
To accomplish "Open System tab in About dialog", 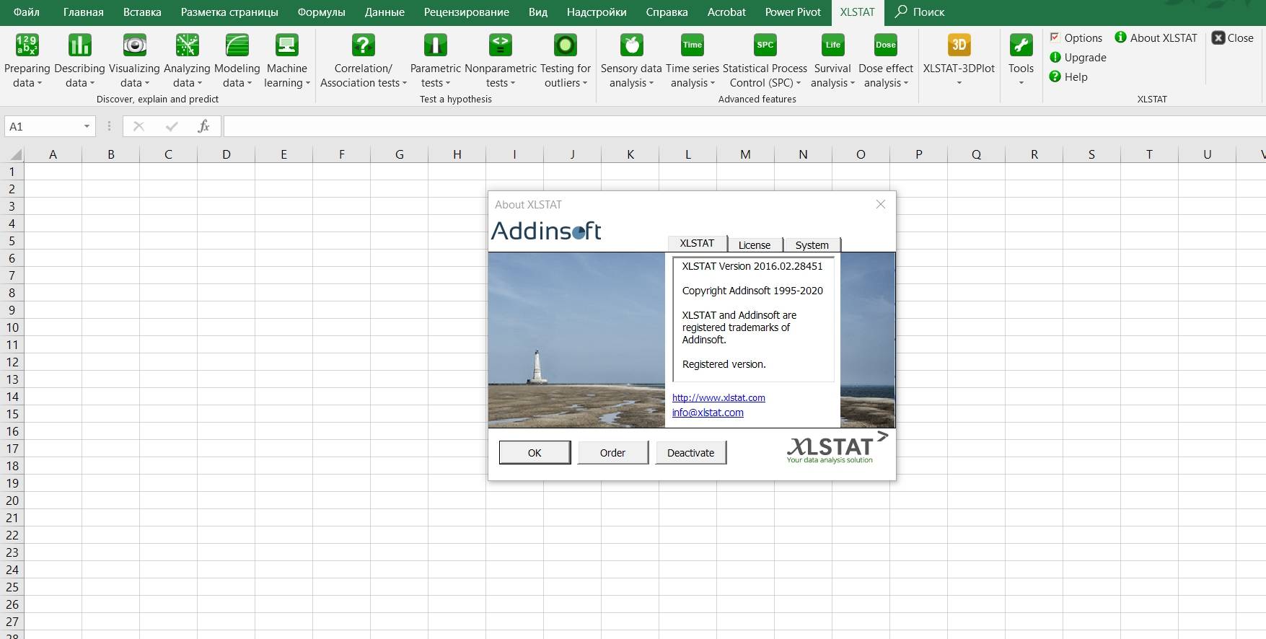I will (x=812, y=244).
